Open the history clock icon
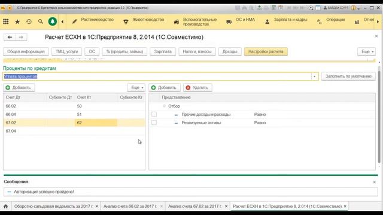 [29, 21]
